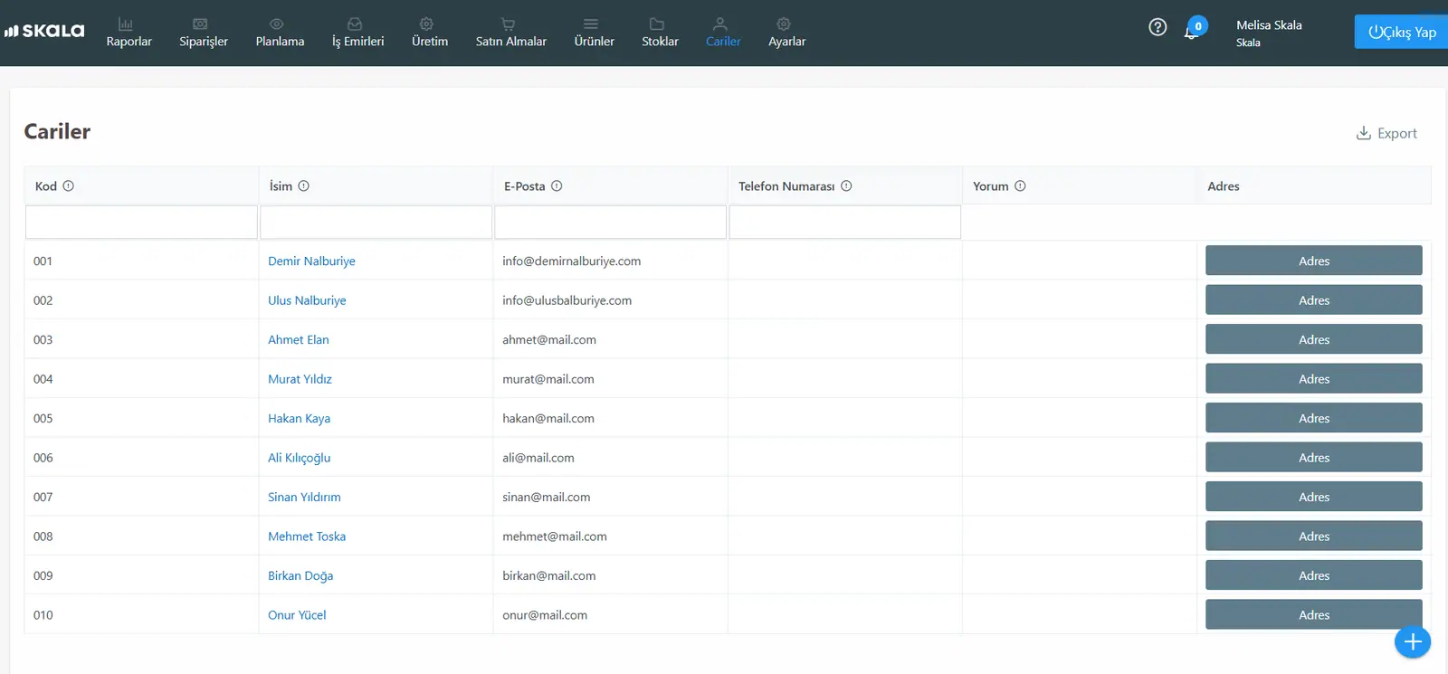Viewport: 1448px width, 674px height.
Task: Click the Melisa Skala user name
Action: tap(1269, 25)
